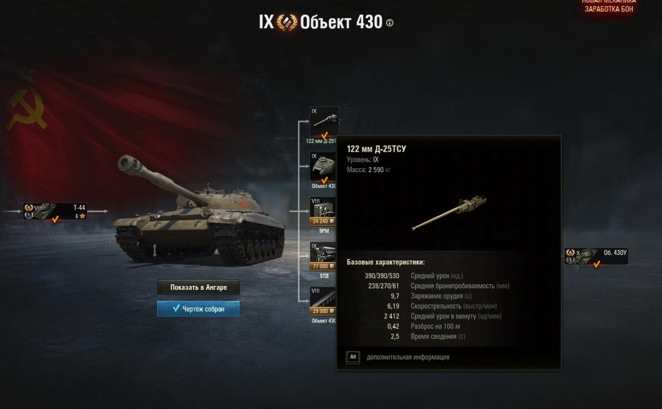Open the next tank Об. 430У node
This screenshot has height=409, width=662.
coord(596,256)
